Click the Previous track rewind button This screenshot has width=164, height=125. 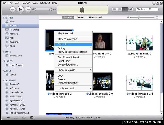(x=13, y=10)
